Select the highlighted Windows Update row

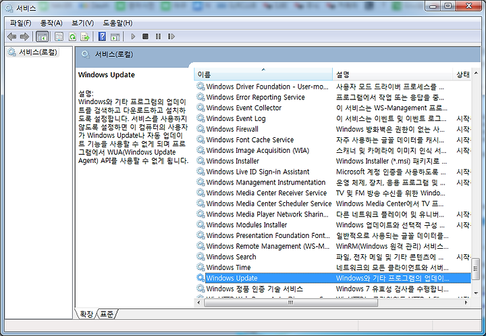coord(333,278)
